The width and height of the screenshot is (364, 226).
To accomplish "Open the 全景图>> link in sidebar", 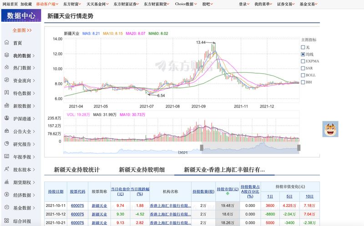I will tap(22, 30).
